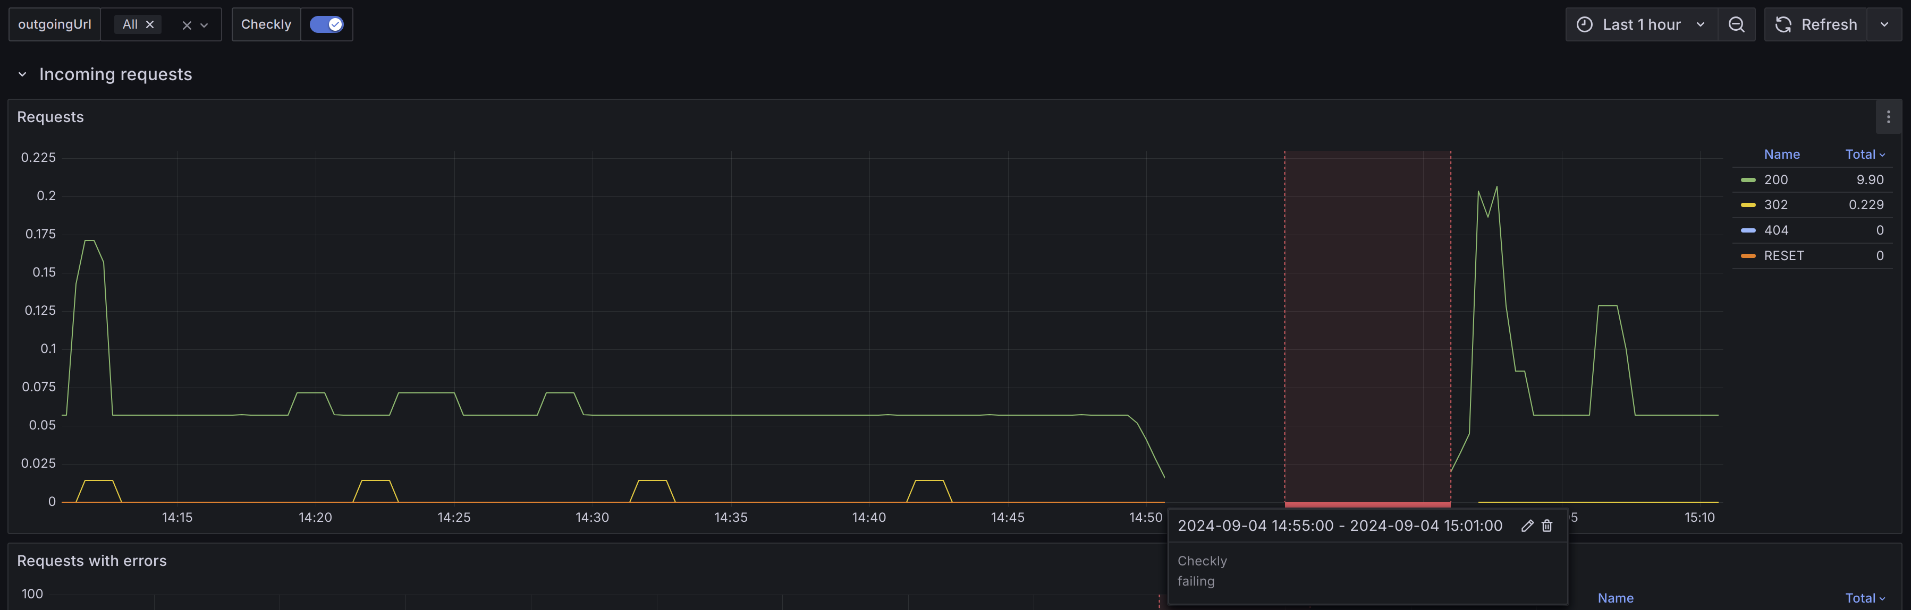Viewport: 1911px width, 610px height.
Task: Toggle the Checkly annotation switch
Action: pos(326,24)
